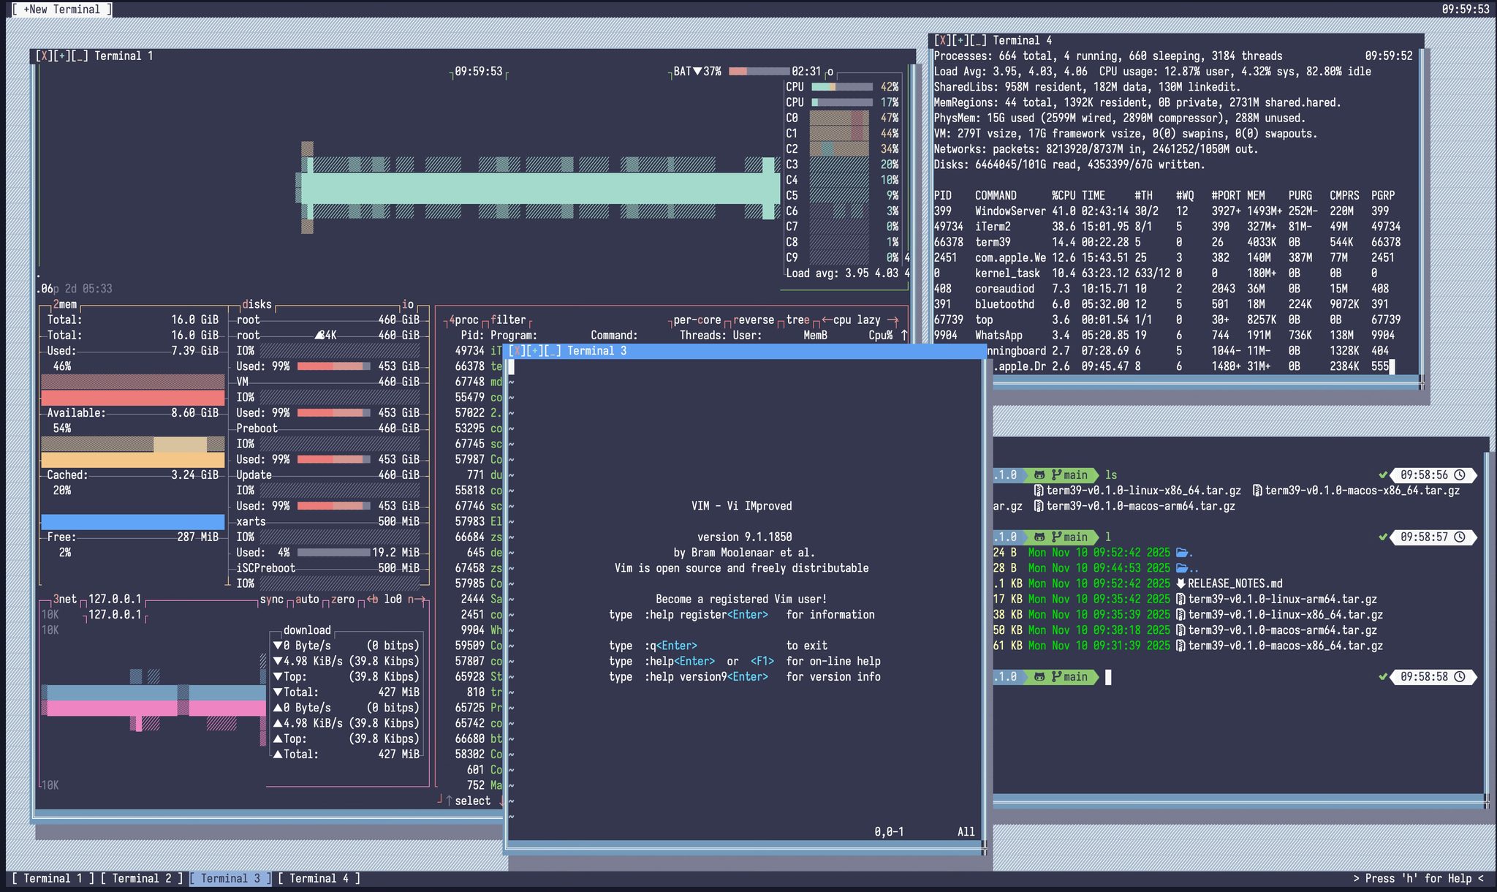Click the Terminal 1 window title bar
This screenshot has height=892, width=1497.
pyautogui.click(x=473, y=56)
